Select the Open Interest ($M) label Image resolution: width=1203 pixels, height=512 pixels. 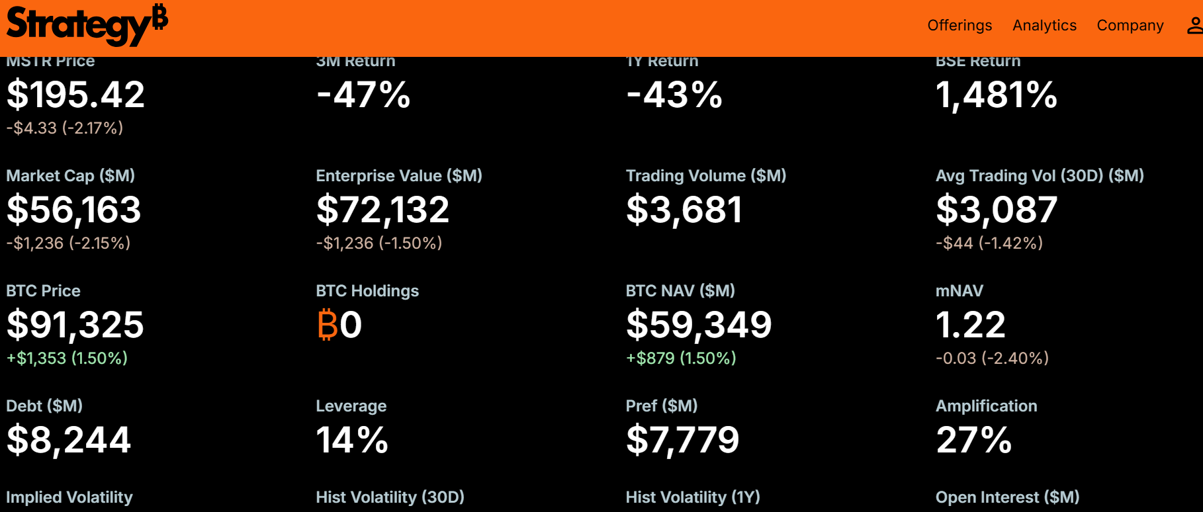(1007, 497)
